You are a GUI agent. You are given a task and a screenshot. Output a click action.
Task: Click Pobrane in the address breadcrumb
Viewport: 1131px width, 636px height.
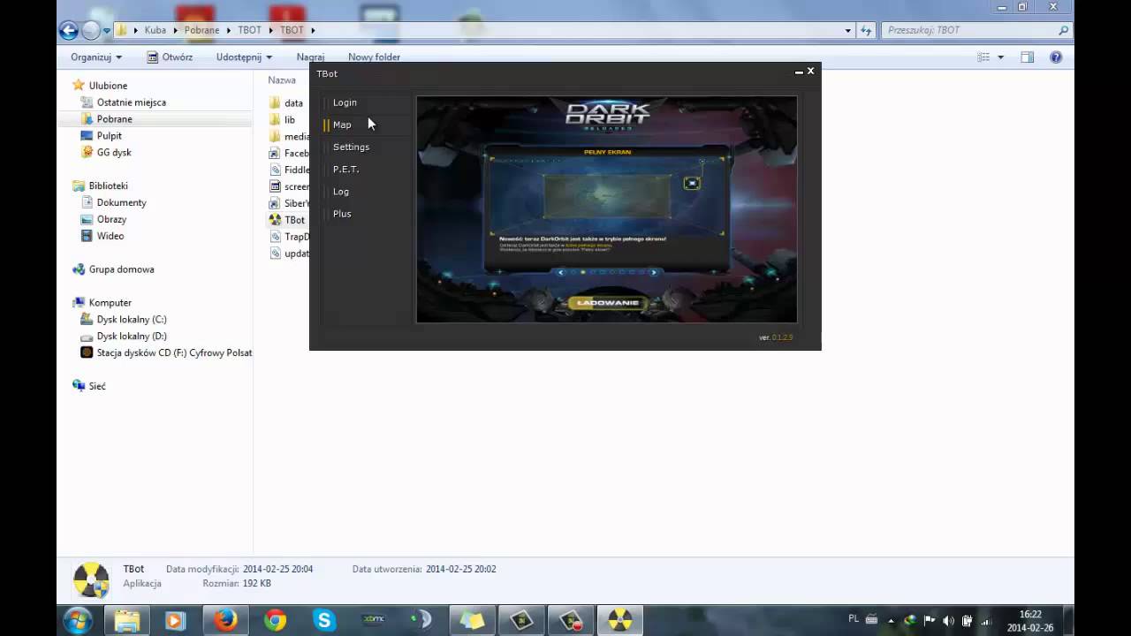point(201,30)
